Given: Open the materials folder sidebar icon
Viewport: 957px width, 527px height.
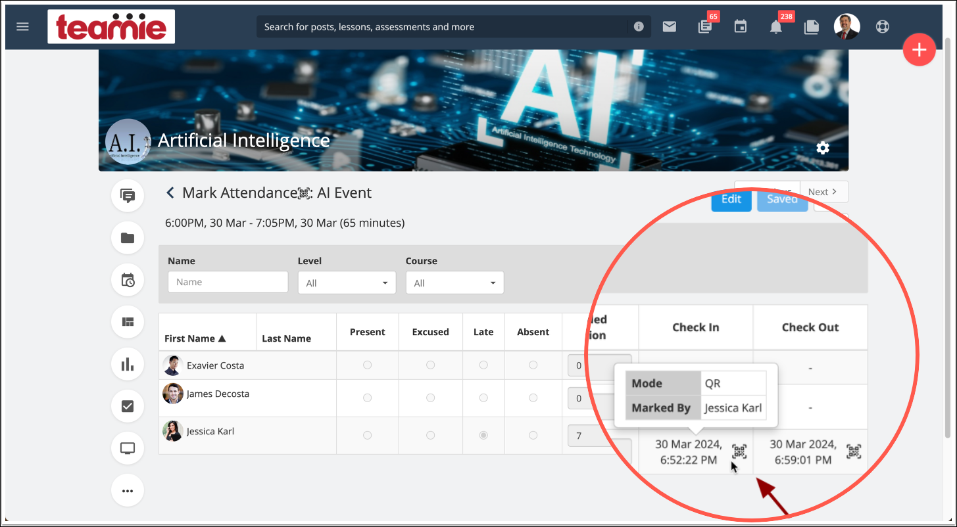Looking at the screenshot, I should tap(128, 238).
